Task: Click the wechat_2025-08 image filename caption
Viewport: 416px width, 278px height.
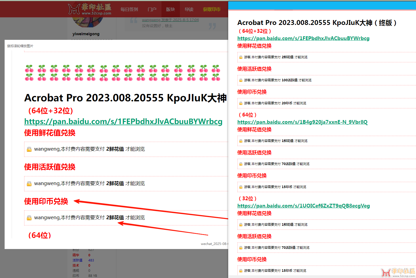Action: tap(214, 244)
